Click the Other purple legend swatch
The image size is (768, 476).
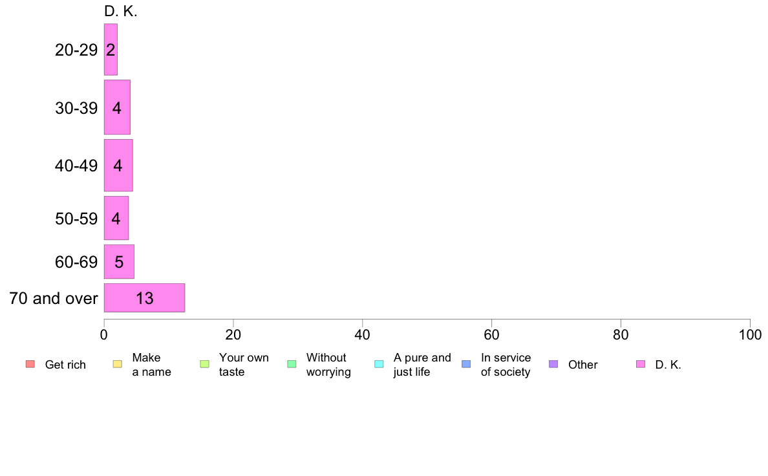pos(553,363)
